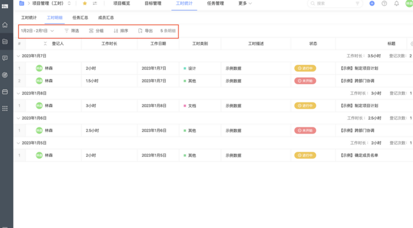Open the 1月2日 - 2月1日 date range dropdown
The width and height of the screenshot is (413, 228).
pyautogui.click(x=38, y=31)
